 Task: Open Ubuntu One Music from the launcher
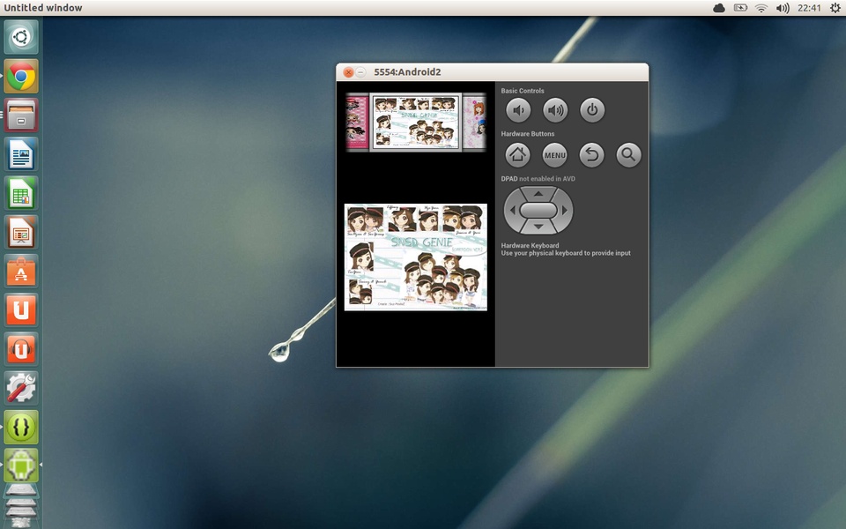(x=21, y=349)
